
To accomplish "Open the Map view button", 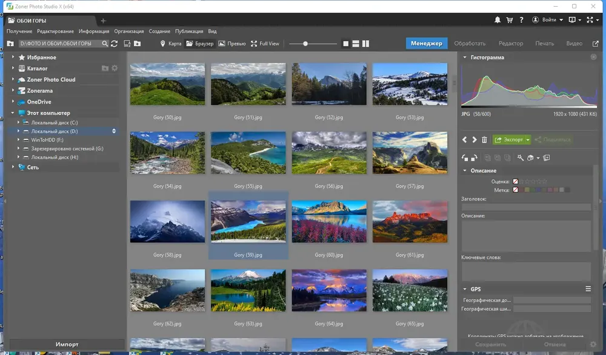I will point(171,44).
